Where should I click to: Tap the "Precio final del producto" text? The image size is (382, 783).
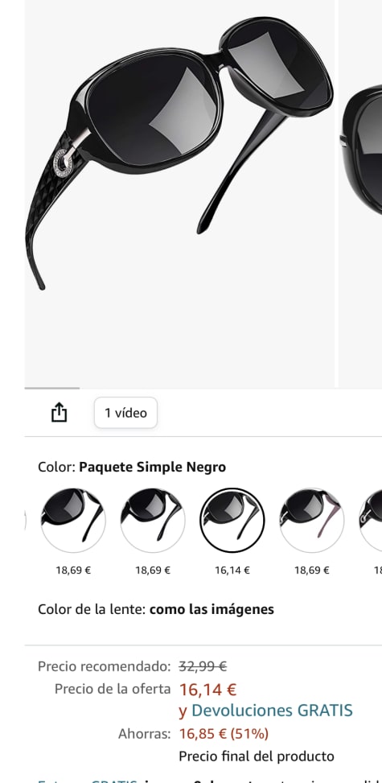[257, 756]
